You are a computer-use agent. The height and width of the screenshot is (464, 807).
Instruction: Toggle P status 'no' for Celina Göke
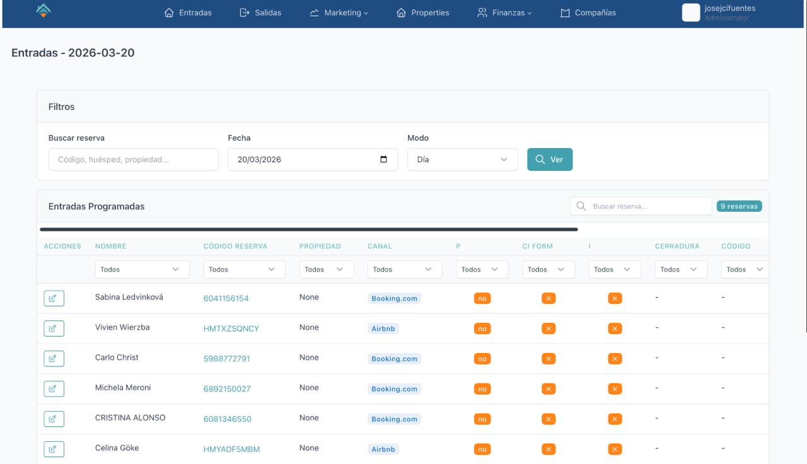tap(482, 449)
